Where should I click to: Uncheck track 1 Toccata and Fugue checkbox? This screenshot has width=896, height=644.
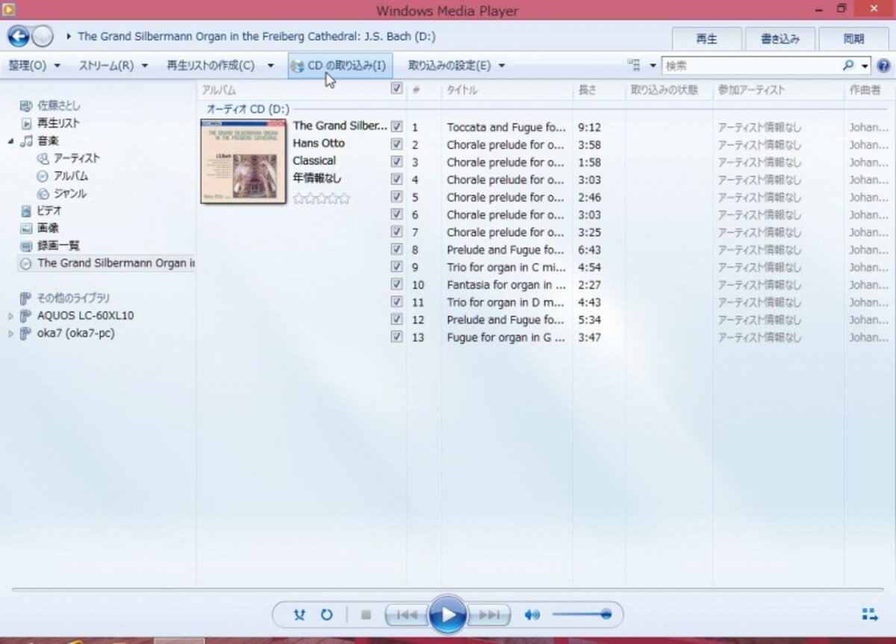pos(396,126)
